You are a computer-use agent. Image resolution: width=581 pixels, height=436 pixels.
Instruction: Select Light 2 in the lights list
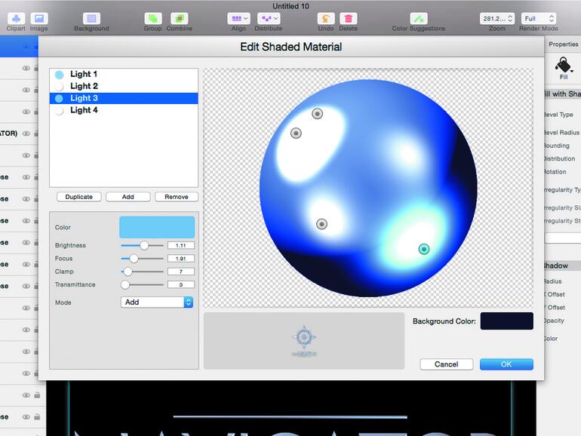[x=124, y=86]
